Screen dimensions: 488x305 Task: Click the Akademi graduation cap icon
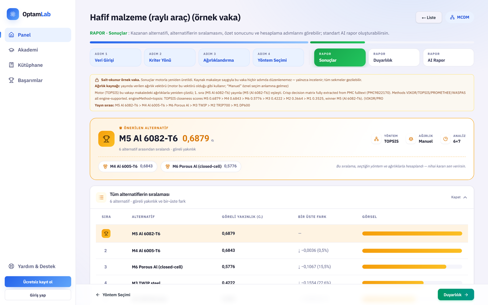(x=11, y=50)
